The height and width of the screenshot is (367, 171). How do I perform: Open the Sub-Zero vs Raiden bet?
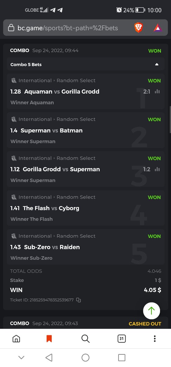85,247
